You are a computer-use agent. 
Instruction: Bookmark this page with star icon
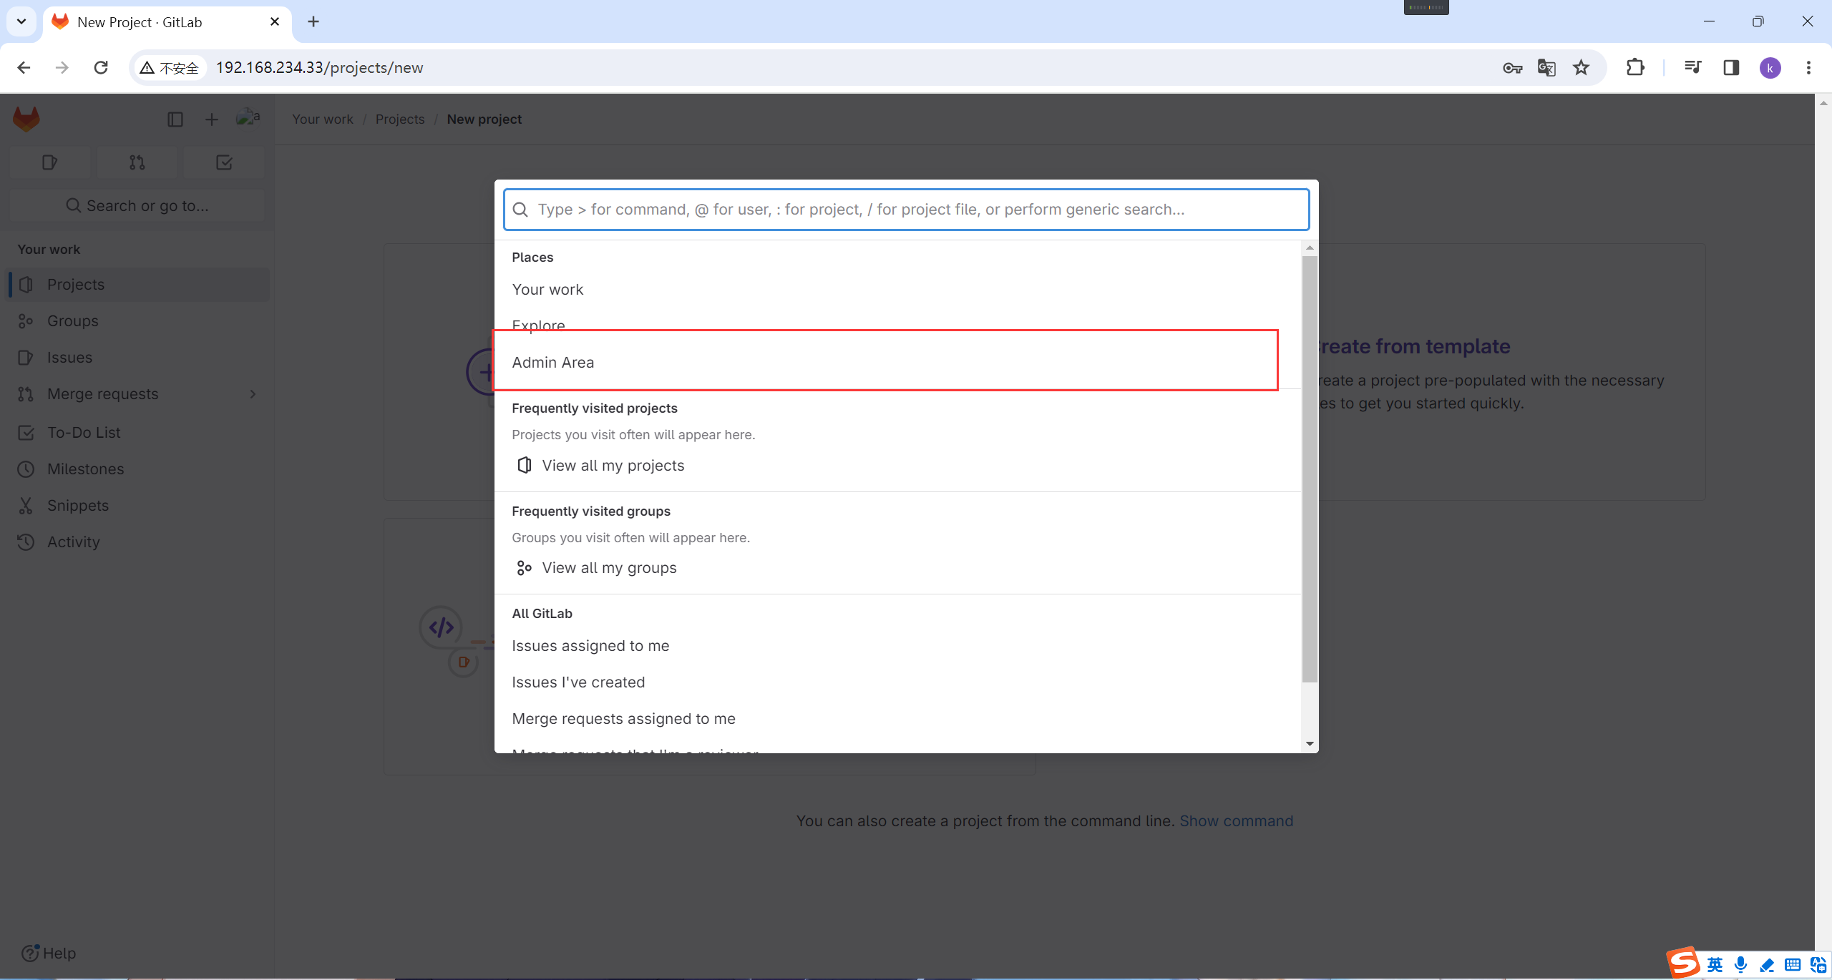pos(1581,68)
